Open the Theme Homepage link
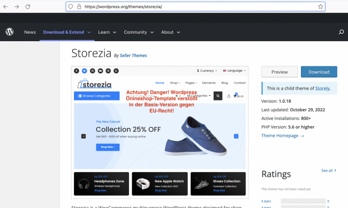Image resolution: width=348 pixels, height=208 pixels. tap(283, 135)
